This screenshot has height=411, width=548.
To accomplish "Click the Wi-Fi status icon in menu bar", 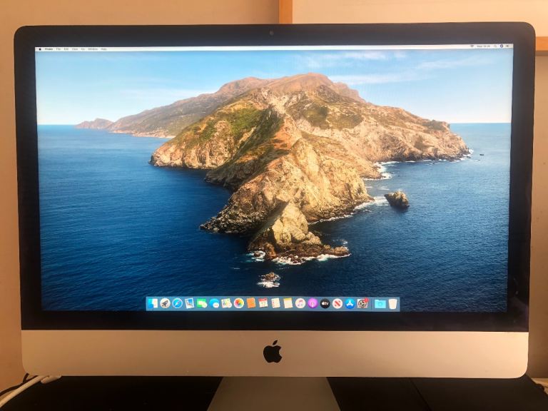I will pyautogui.click(x=472, y=46).
